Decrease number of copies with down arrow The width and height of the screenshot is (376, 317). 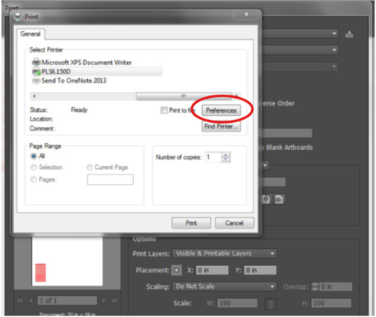click(226, 160)
